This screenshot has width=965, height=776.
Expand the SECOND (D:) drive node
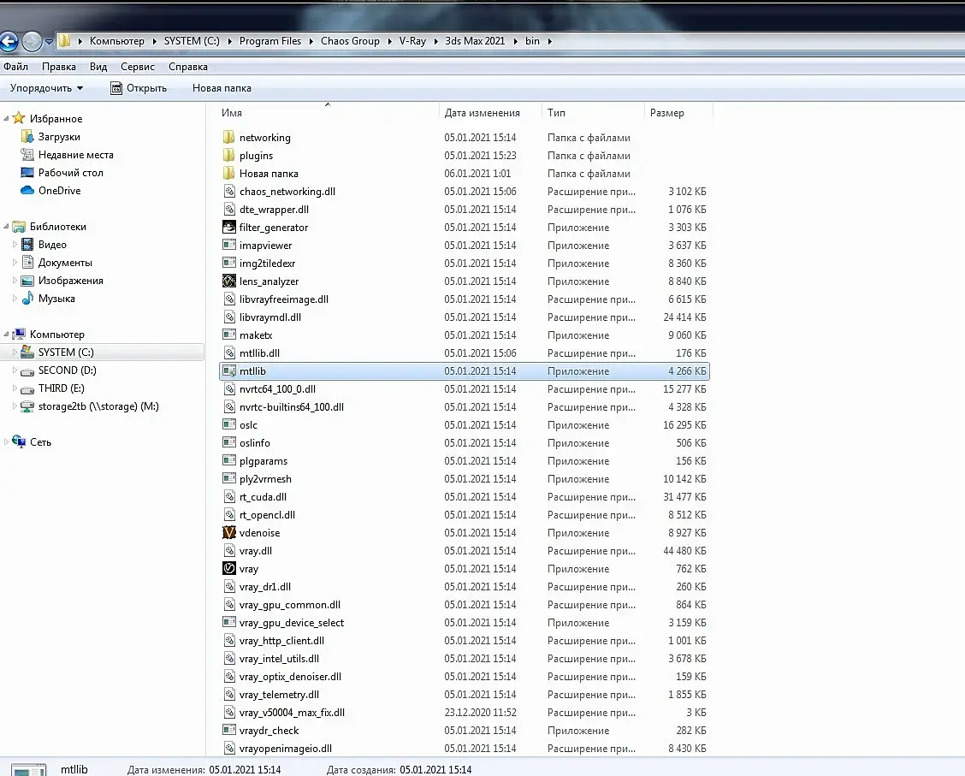click(15, 370)
